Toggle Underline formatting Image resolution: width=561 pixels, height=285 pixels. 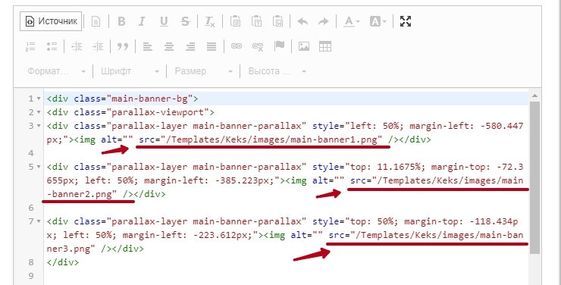[x=164, y=21]
